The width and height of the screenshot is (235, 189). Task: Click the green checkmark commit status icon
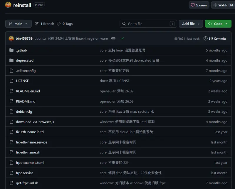click(x=122, y=38)
